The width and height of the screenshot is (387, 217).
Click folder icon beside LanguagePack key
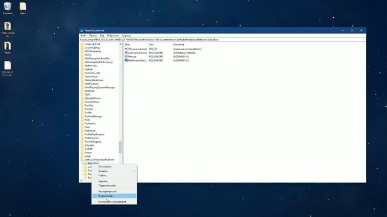(82, 44)
